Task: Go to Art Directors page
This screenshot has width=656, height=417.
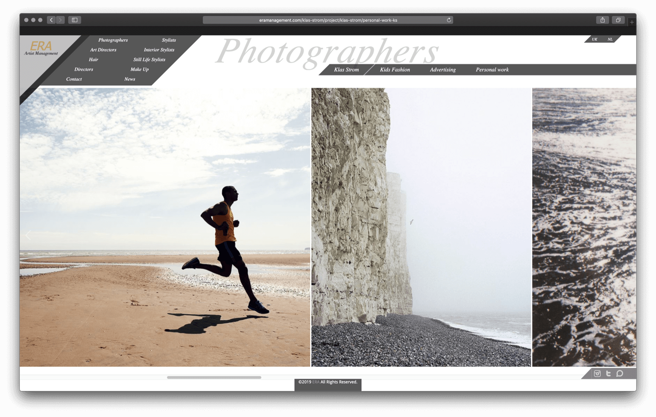Action: 103,50
